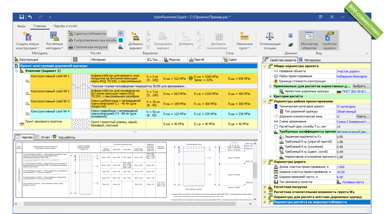Expand Расчётная относительная влажность грунта section
Viewport: 384px width, 214px height.
265,192
